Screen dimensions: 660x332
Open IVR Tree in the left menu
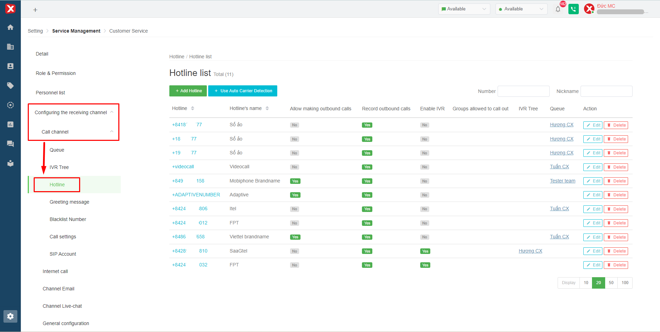tap(59, 167)
